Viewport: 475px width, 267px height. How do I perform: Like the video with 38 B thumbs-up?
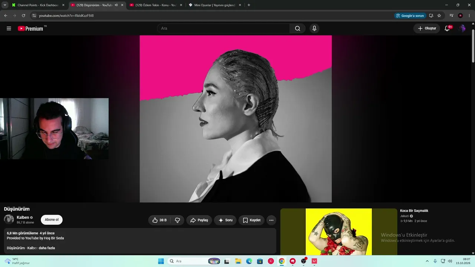(160, 220)
